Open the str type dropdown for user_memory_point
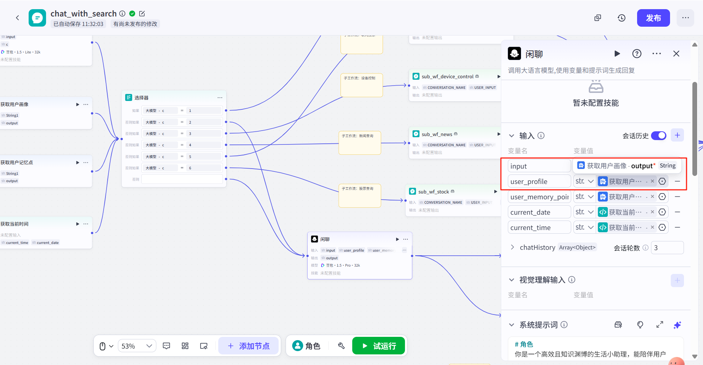Image resolution: width=703 pixels, height=365 pixels. 584,197
